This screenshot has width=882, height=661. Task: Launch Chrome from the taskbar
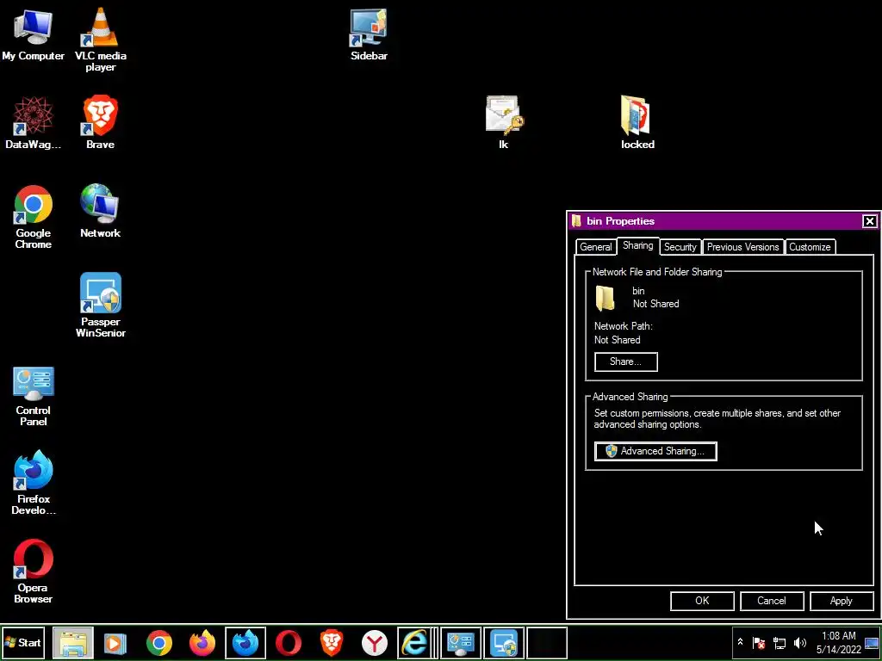[159, 642]
